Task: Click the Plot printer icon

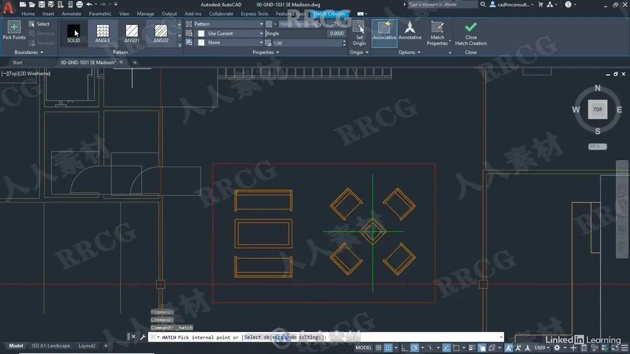Action: tap(80, 4)
